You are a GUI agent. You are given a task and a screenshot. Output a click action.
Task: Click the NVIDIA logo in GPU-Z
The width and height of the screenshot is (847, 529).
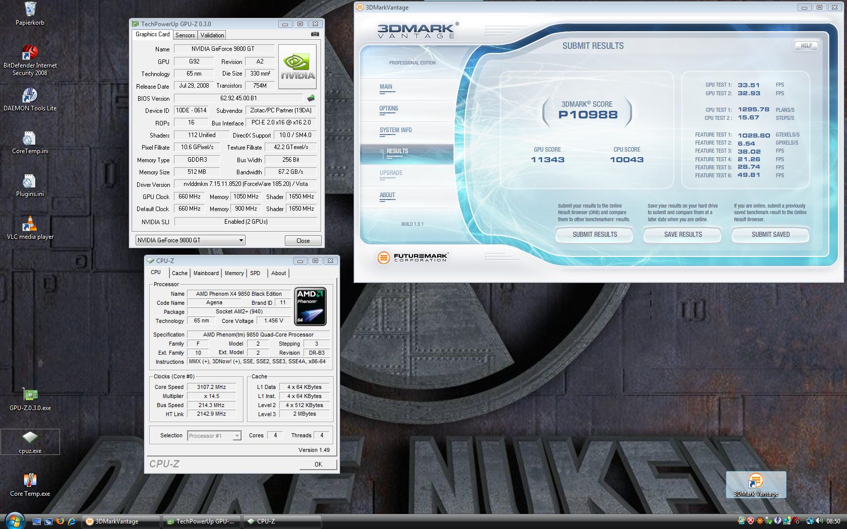click(x=297, y=67)
